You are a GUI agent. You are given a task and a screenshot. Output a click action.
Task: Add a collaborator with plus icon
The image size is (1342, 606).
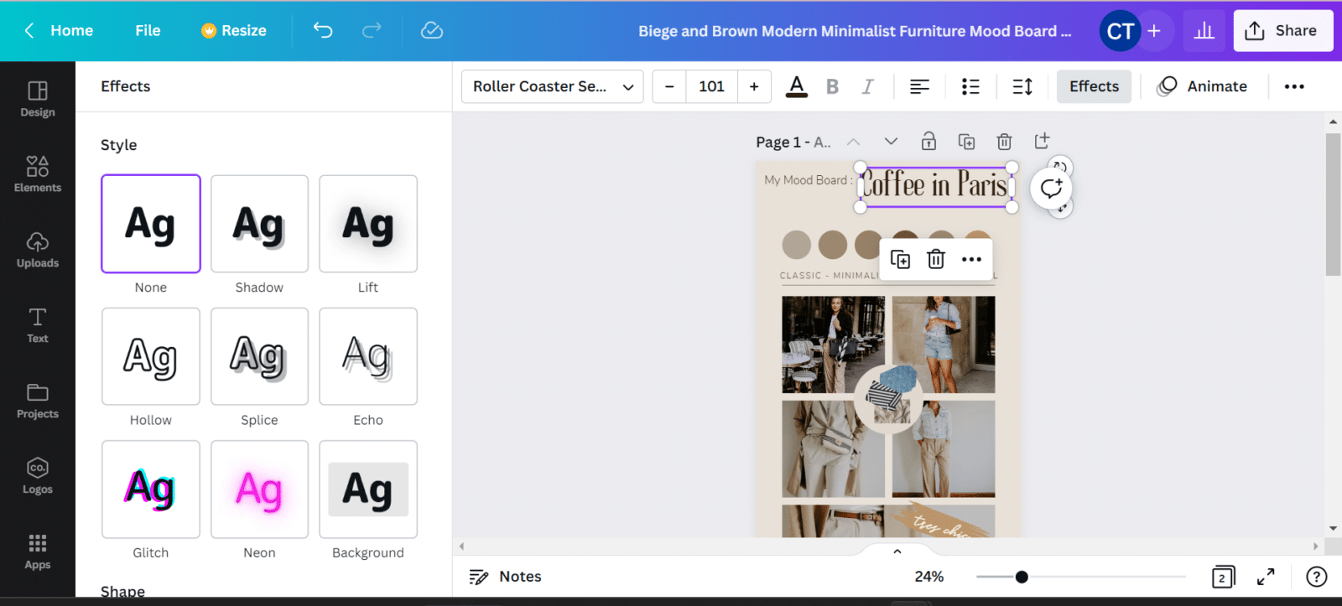[1154, 31]
